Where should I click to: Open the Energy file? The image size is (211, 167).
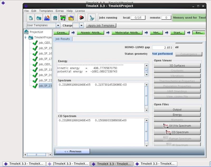(x=177, y=115)
